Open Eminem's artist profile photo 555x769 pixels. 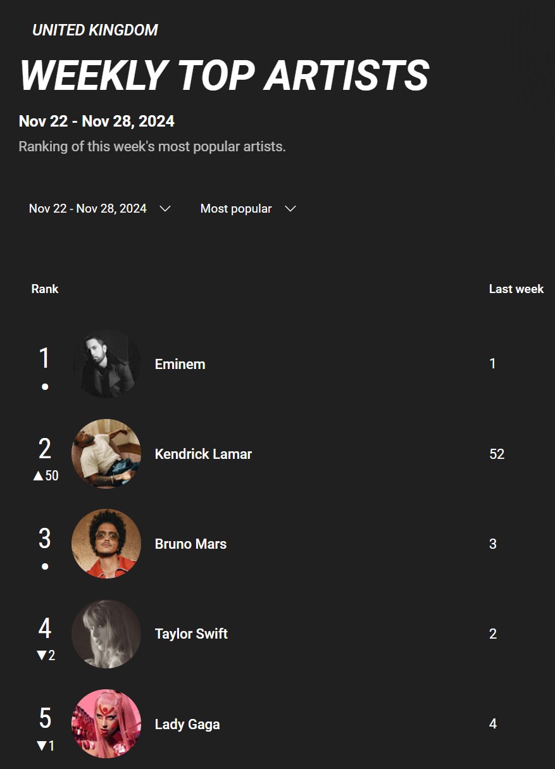(106, 364)
